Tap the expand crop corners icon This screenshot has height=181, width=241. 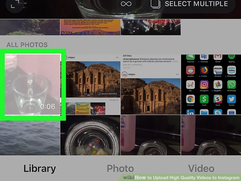click(15, 4)
